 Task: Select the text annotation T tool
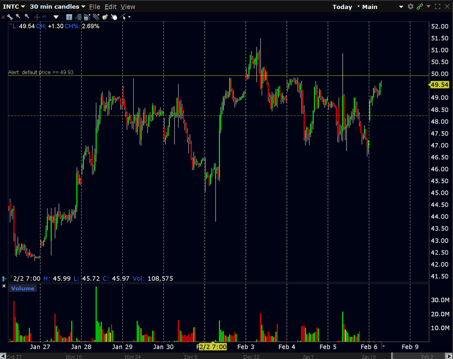click(x=69, y=17)
